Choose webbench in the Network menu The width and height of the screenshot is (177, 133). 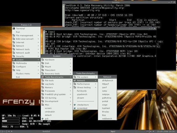[107, 118]
